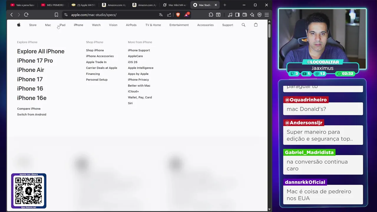This screenshot has width=377, height=212.
Task: Open Brave Wallet icon
Action: [245, 15]
